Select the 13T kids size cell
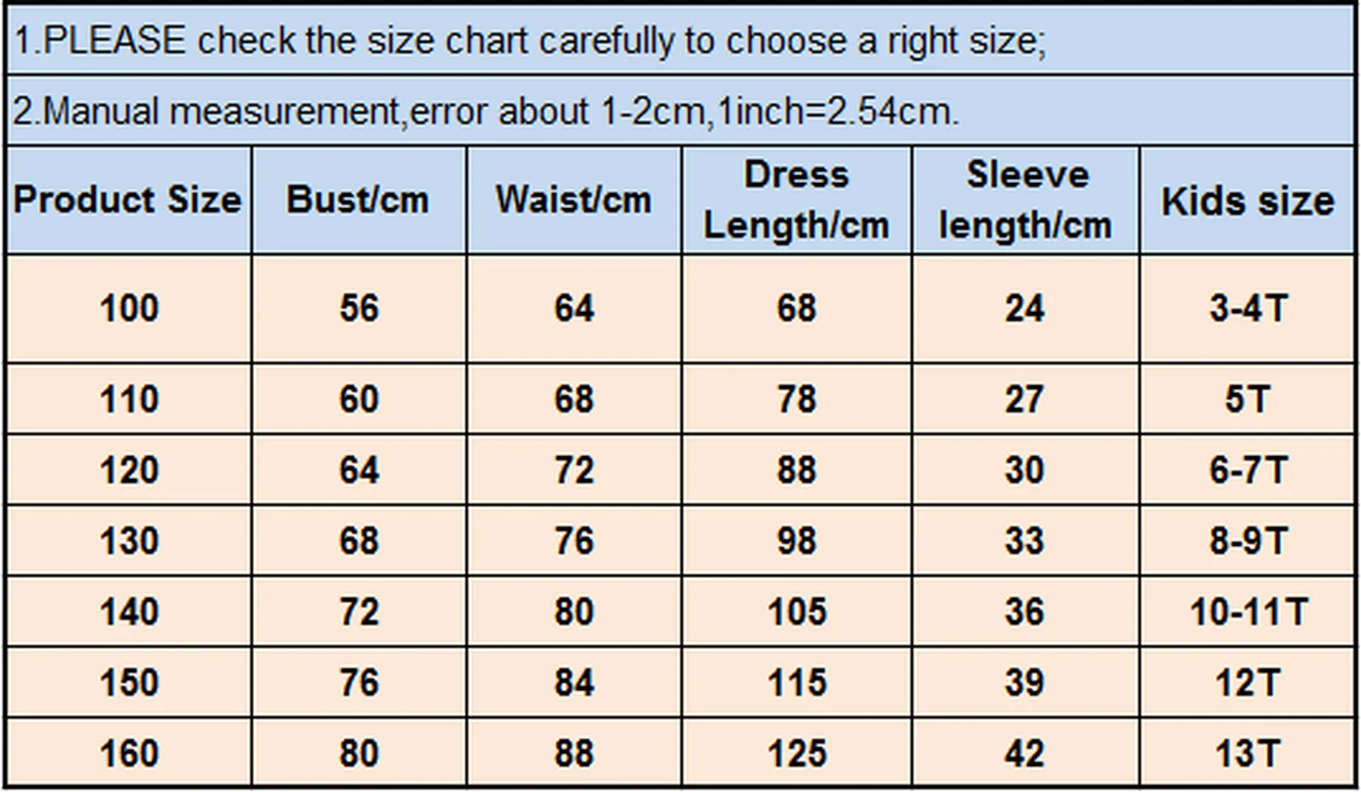Screen dimensions: 1361x792 click(1247, 753)
